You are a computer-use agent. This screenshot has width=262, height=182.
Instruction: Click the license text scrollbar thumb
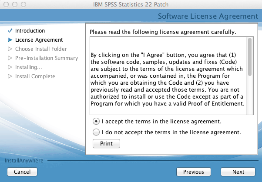pyautogui.click(x=250, y=57)
